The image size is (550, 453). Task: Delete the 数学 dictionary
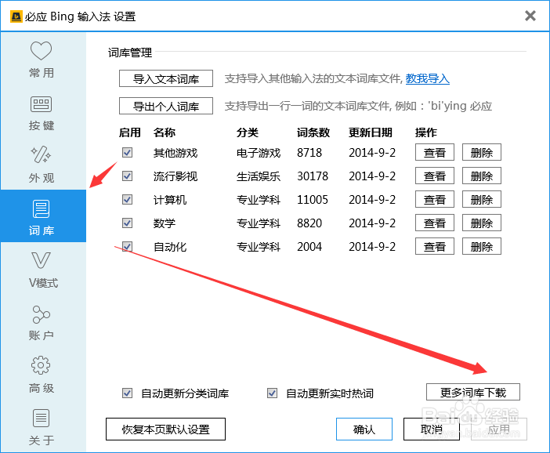coord(482,223)
